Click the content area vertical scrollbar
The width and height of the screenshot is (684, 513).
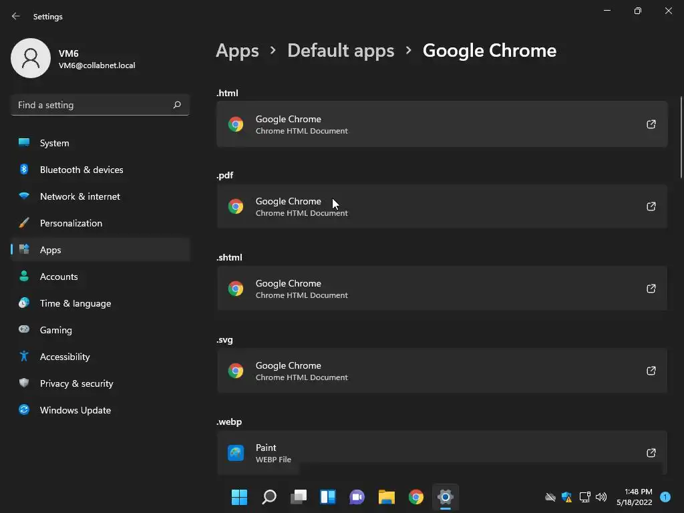pyautogui.click(x=681, y=138)
